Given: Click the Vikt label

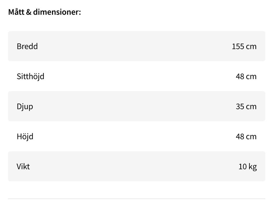Looking at the screenshot, I should pos(23,167).
